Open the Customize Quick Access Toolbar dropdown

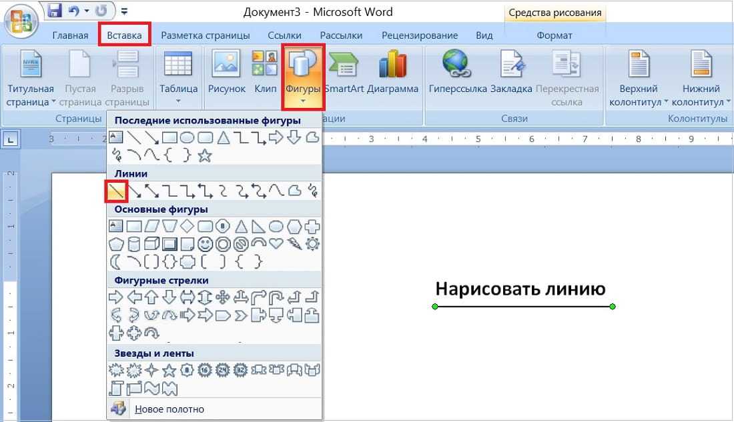pyautogui.click(x=124, y=11)
